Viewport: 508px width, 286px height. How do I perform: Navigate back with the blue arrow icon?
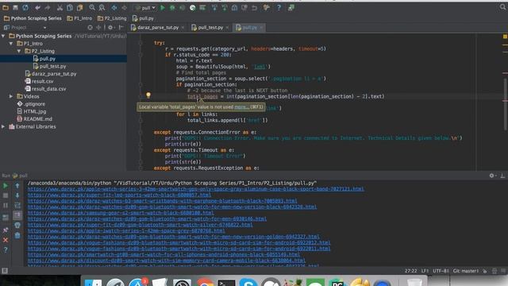[114, 7]
